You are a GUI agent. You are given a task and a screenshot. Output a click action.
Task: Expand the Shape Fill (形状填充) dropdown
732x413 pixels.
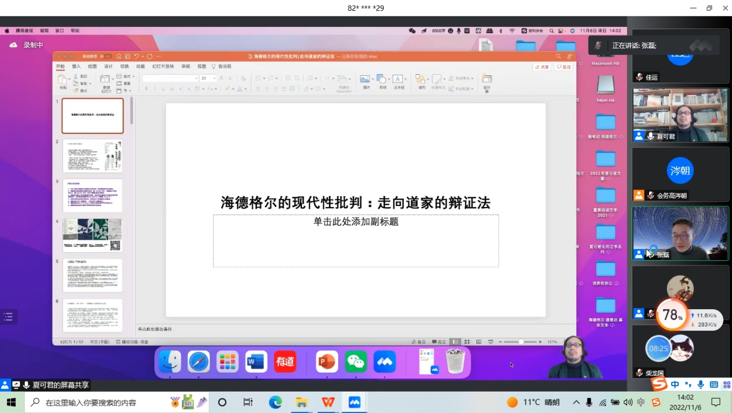(x=472, y=78)
